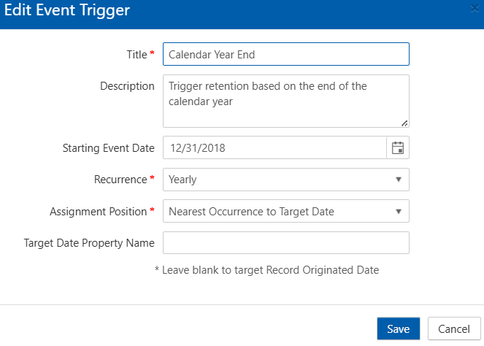484x346 pixels.
Task: Focus the empty Target Date Property Name field
Action: click(x=285, y=243)
